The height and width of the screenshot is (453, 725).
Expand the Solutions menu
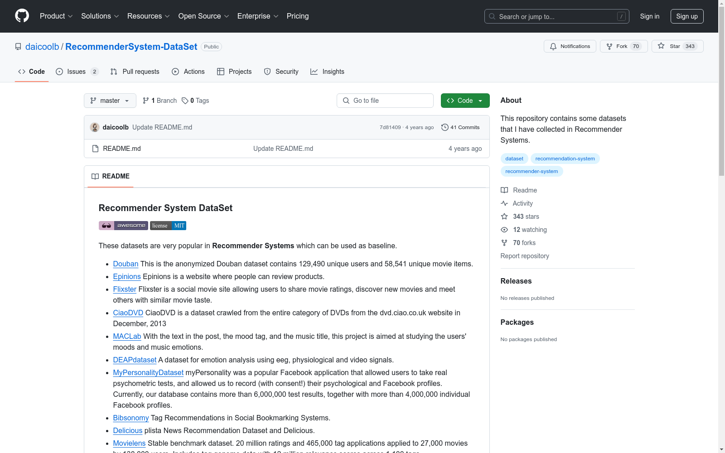click(x=100, y=16)
